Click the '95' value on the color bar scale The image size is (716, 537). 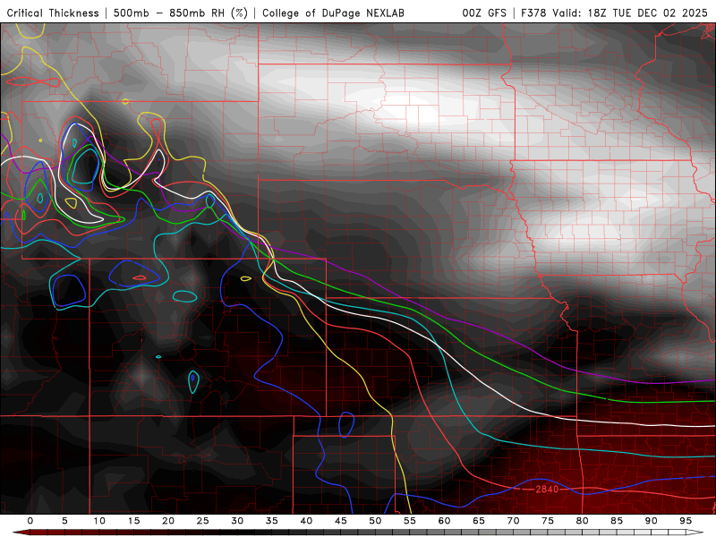686,521
